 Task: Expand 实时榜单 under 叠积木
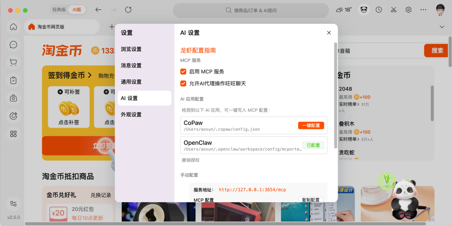[349, 139]
